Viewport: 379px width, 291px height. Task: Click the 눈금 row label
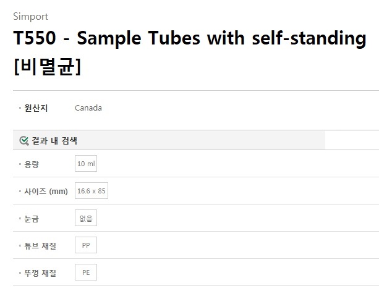point(32,219)
